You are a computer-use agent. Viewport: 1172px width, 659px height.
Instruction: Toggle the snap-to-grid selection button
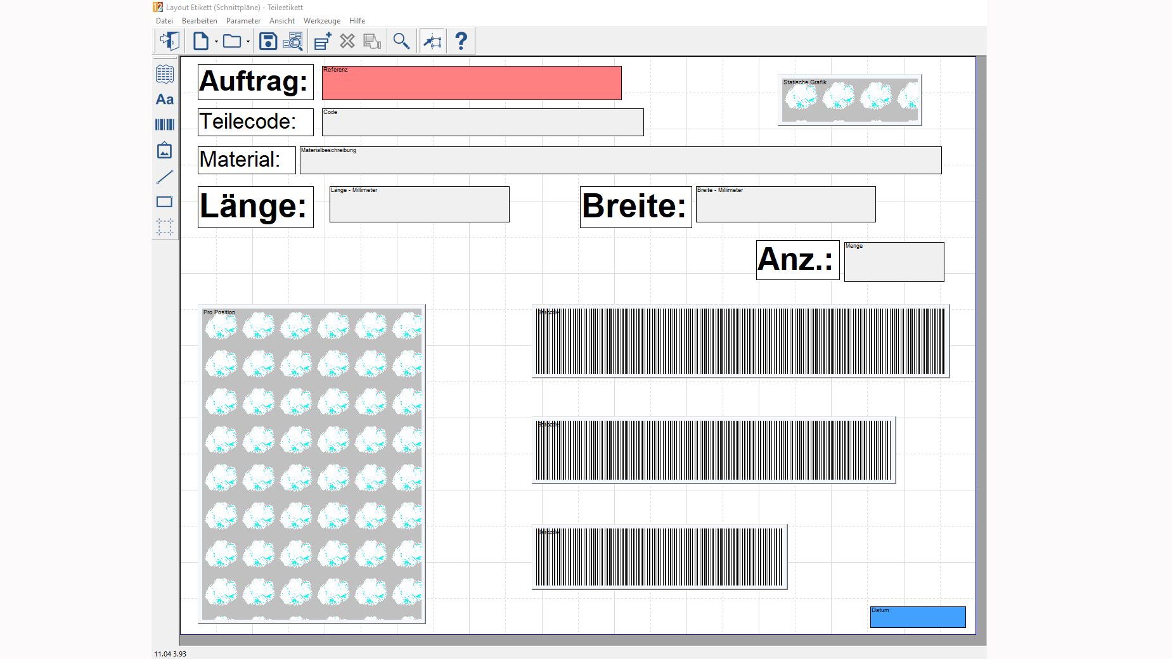tap(432, 42)
